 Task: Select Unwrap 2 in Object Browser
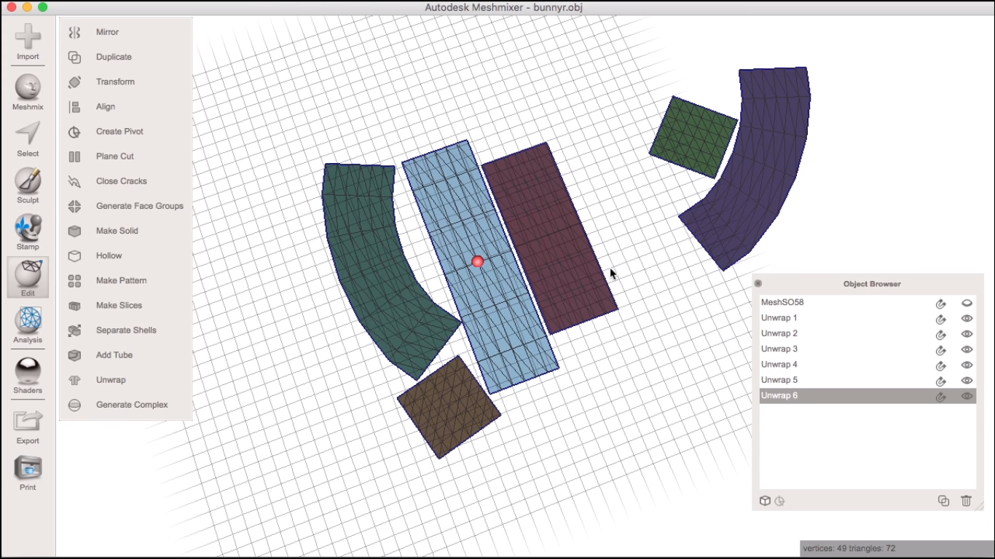[x=868, y=333]
